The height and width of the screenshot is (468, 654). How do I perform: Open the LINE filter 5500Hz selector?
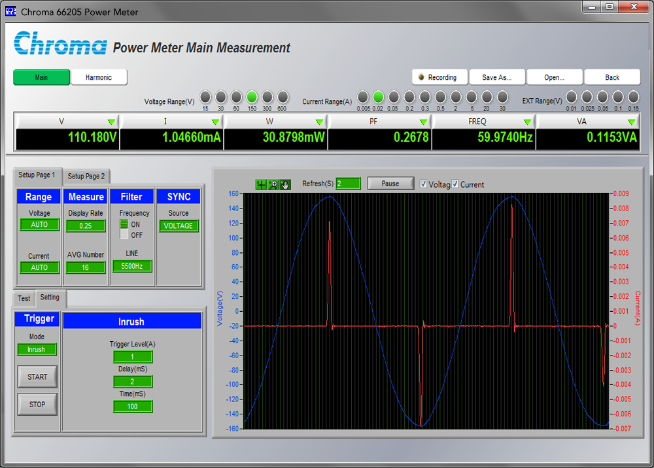click(132, 266)
